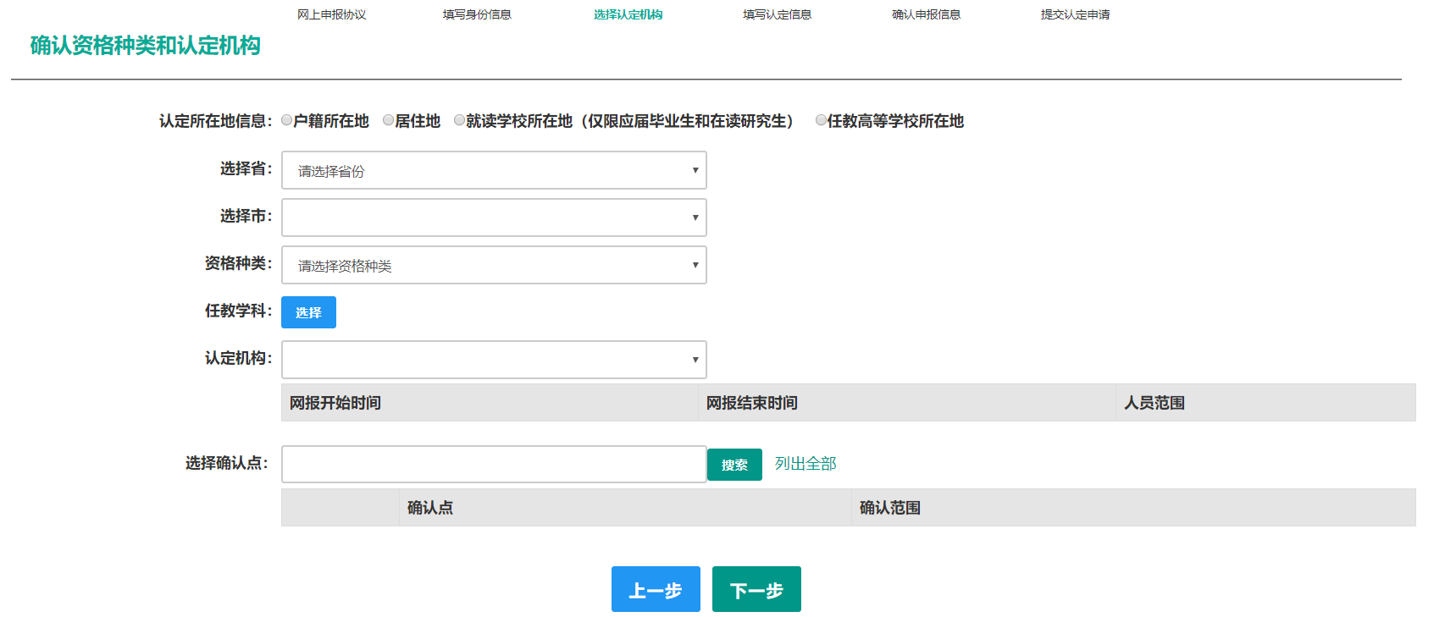Open the 资格种类 dropdown list
1445x617 pixels.
point(494,265)
